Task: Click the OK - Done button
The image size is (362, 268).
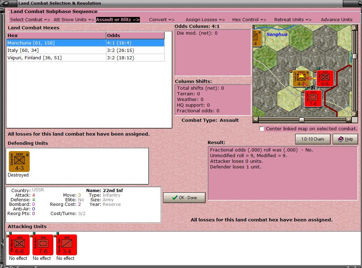Action: pos(184,198)
